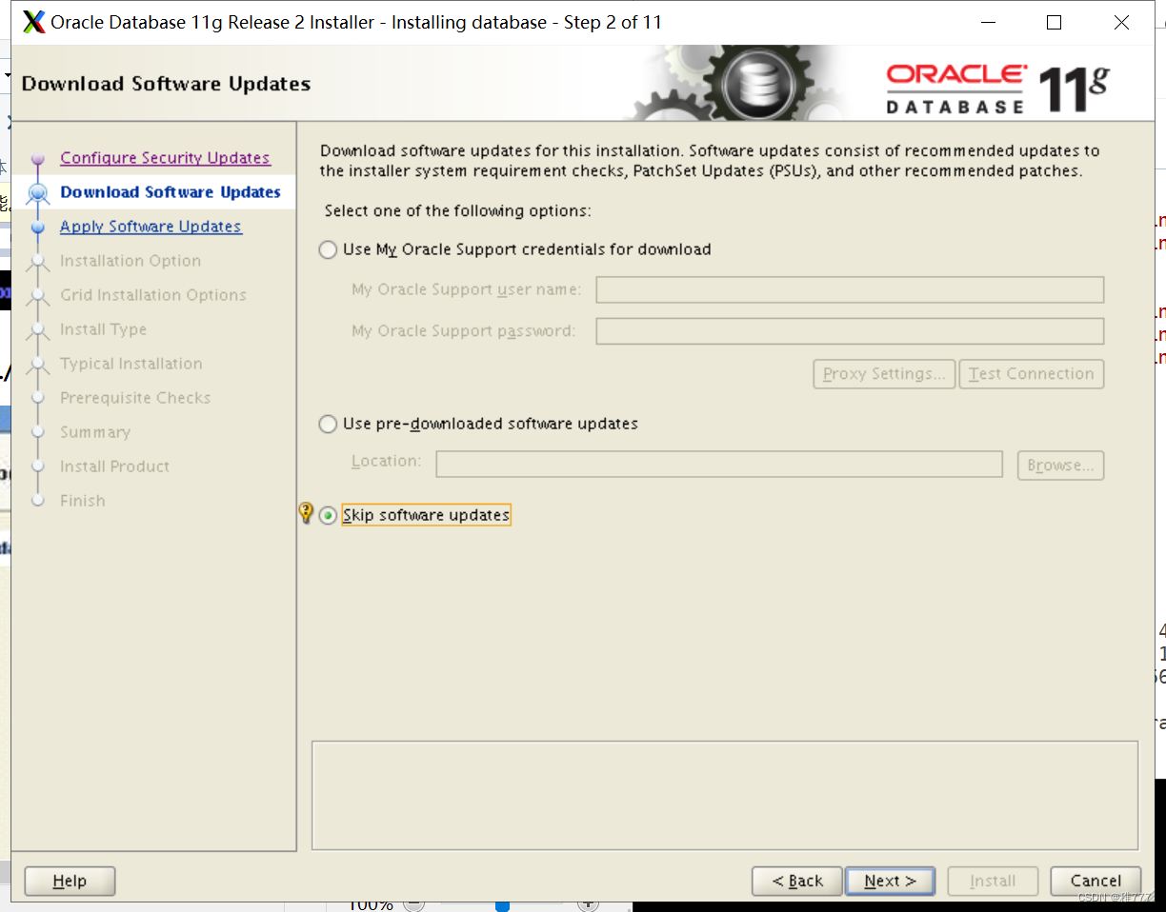Click Test Connection
This screenshot has height=912, width=1166.
click(1031, 373)
